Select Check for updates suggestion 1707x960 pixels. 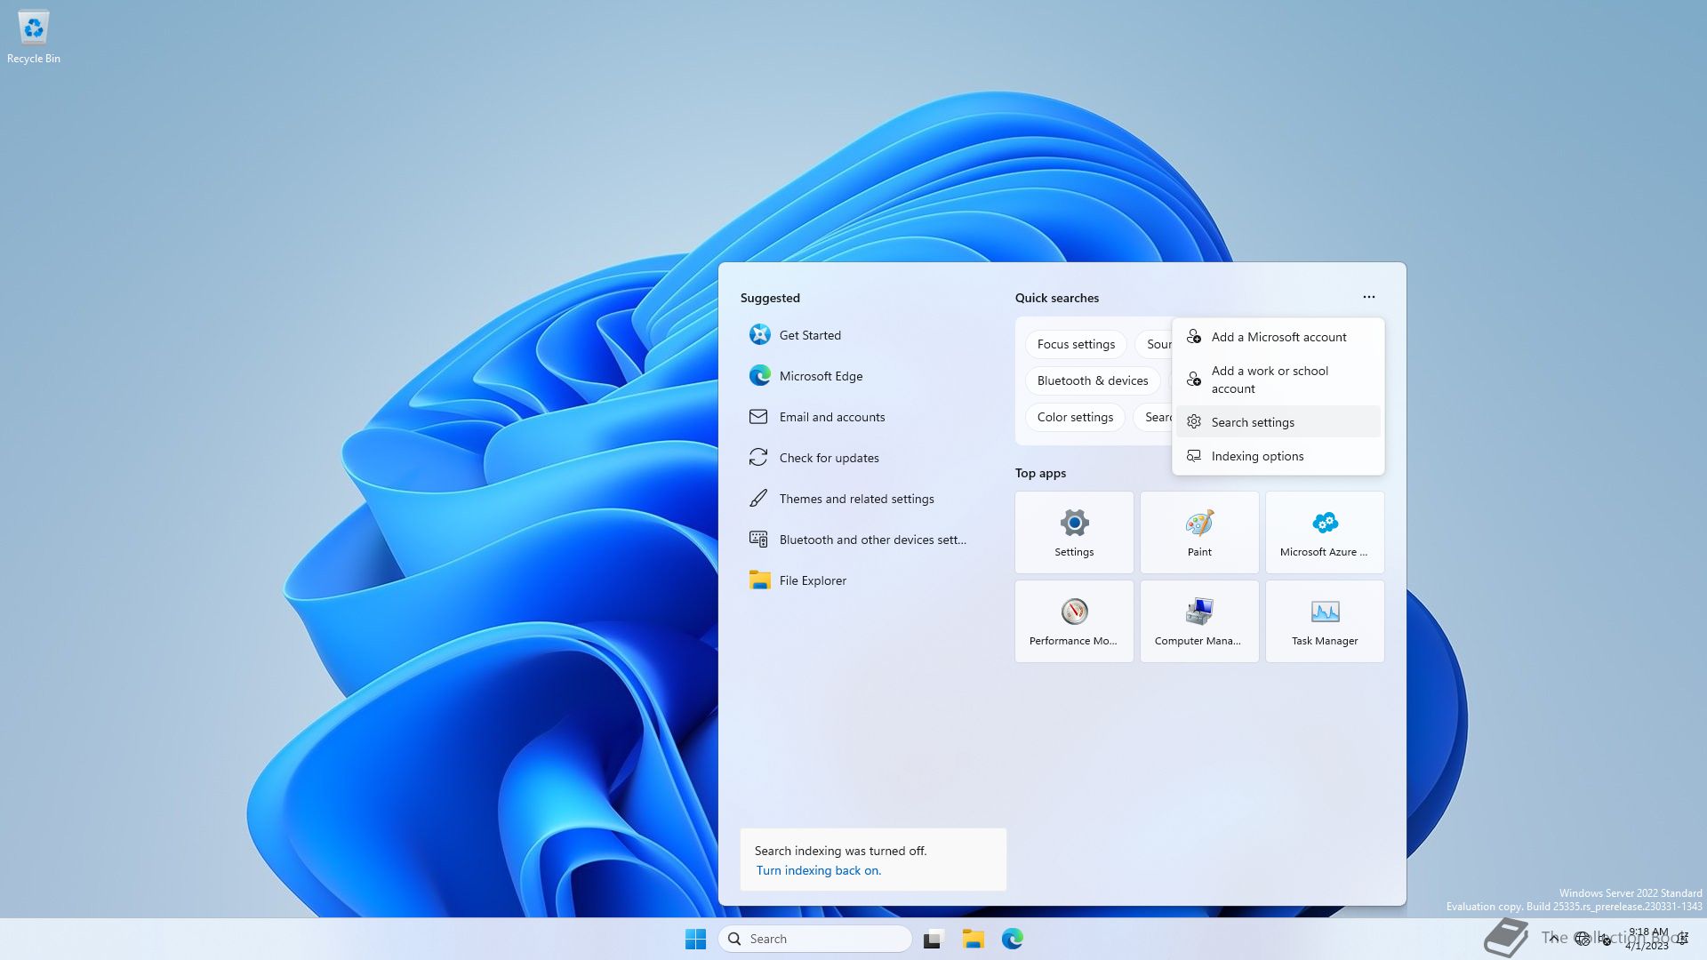(x=858, y=458)
